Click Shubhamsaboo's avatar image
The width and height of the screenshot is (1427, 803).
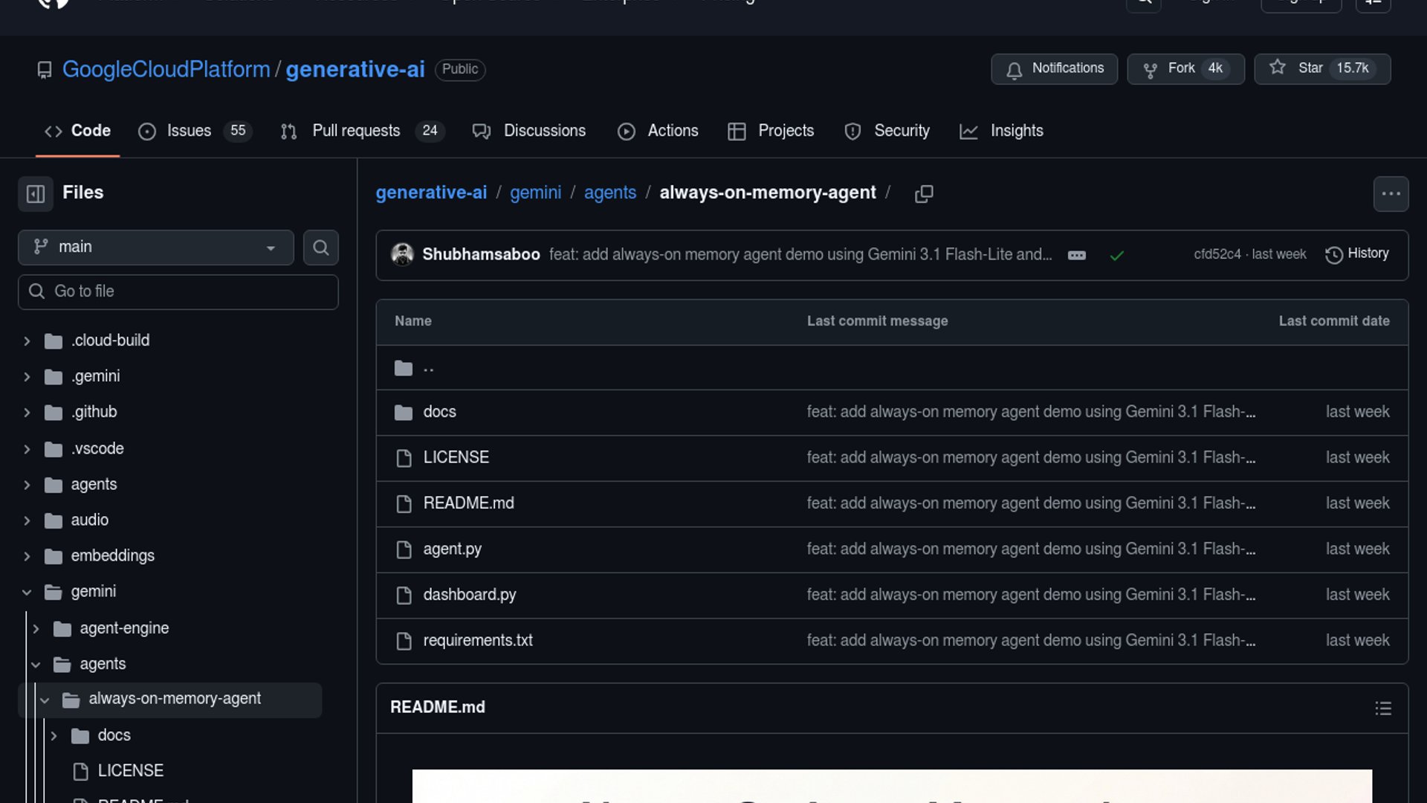coord(402,254)
